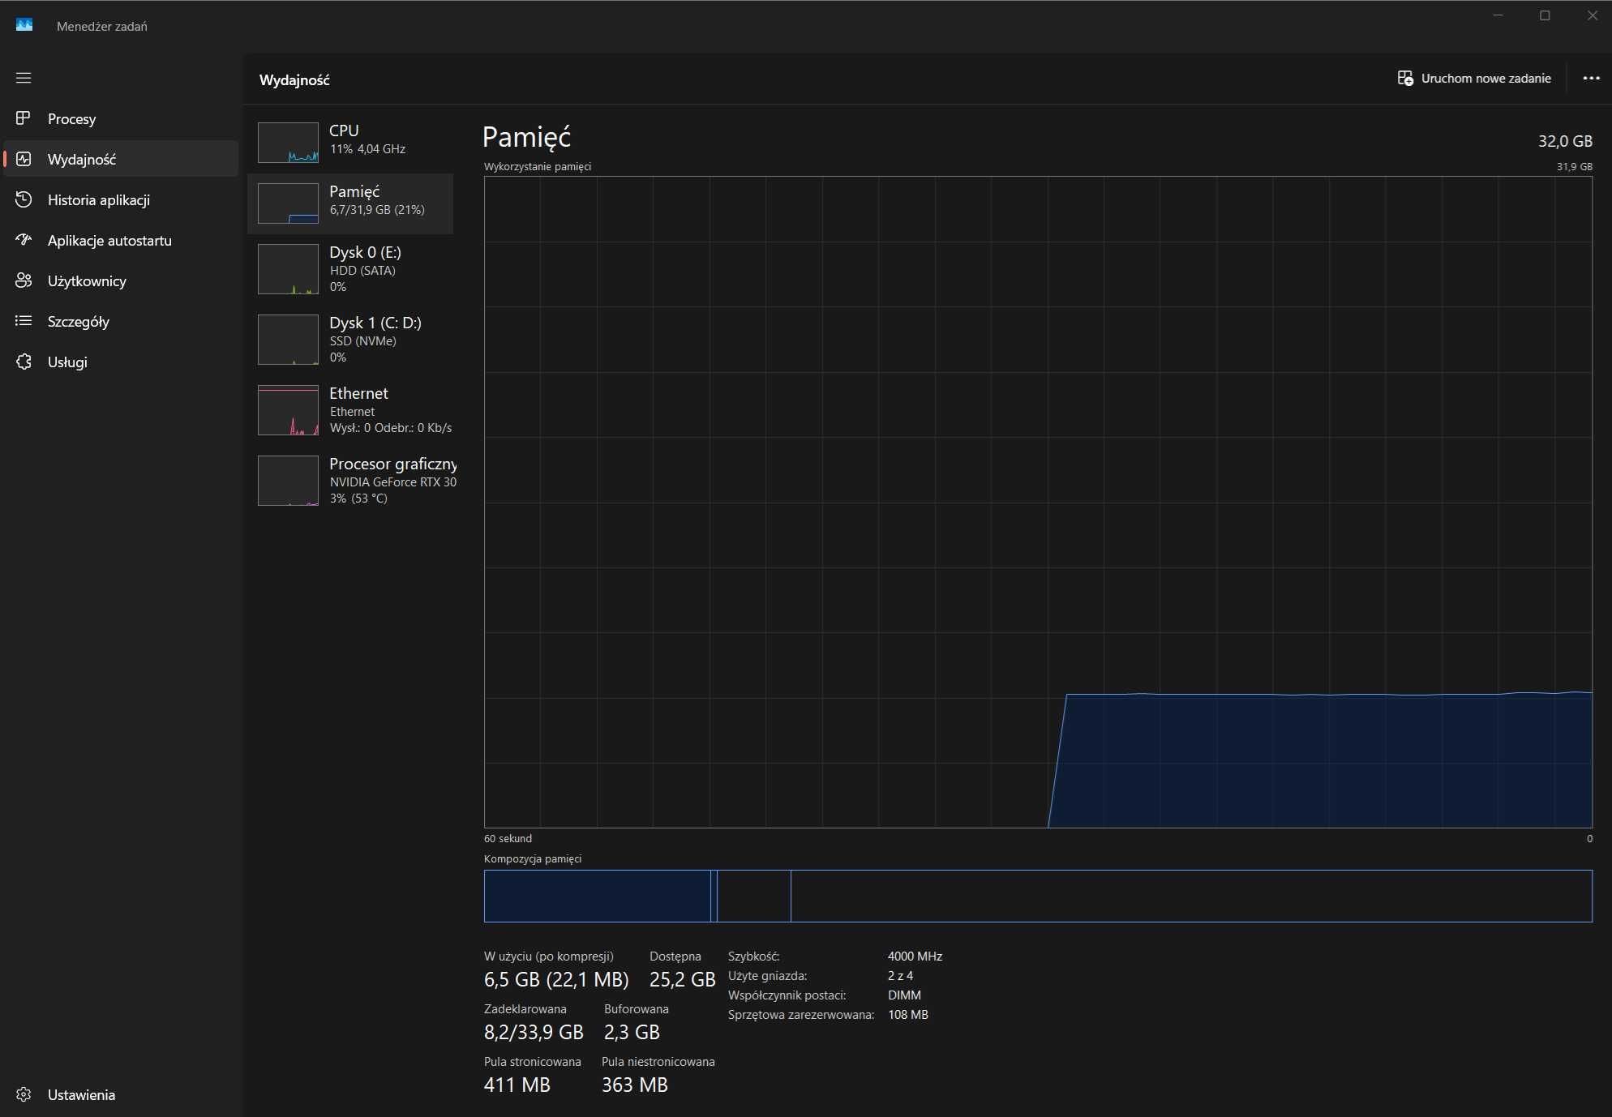Click the Pamięć heading
The image size is (1612, 1117).
(526, 138)
